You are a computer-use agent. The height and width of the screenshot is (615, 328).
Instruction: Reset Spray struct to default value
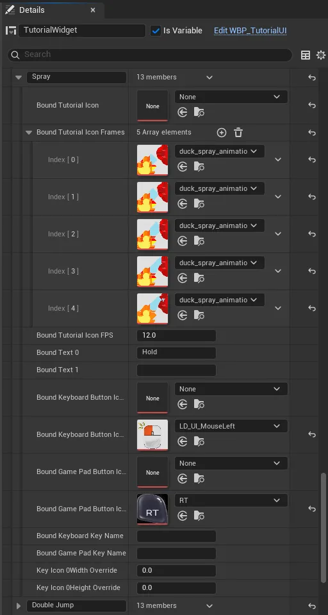[x=312, y=78]
